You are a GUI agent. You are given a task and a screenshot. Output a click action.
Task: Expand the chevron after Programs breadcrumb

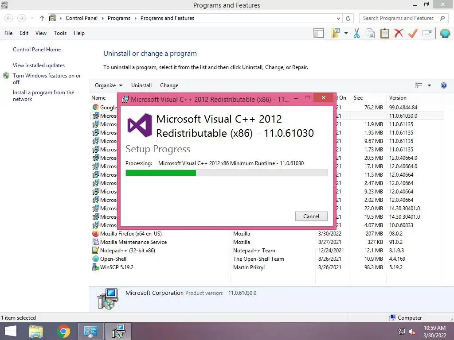pos(135,18)
